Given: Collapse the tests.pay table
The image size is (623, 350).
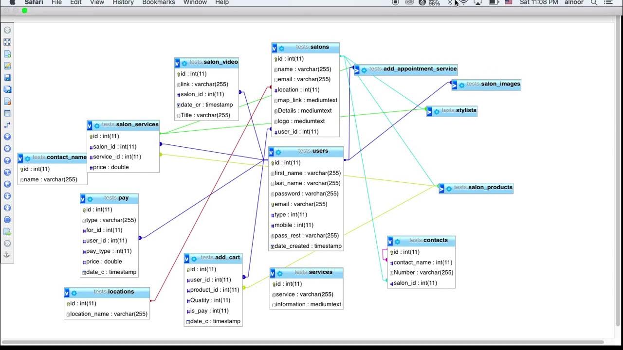Looking at the screenshot, I should point(83,199).
